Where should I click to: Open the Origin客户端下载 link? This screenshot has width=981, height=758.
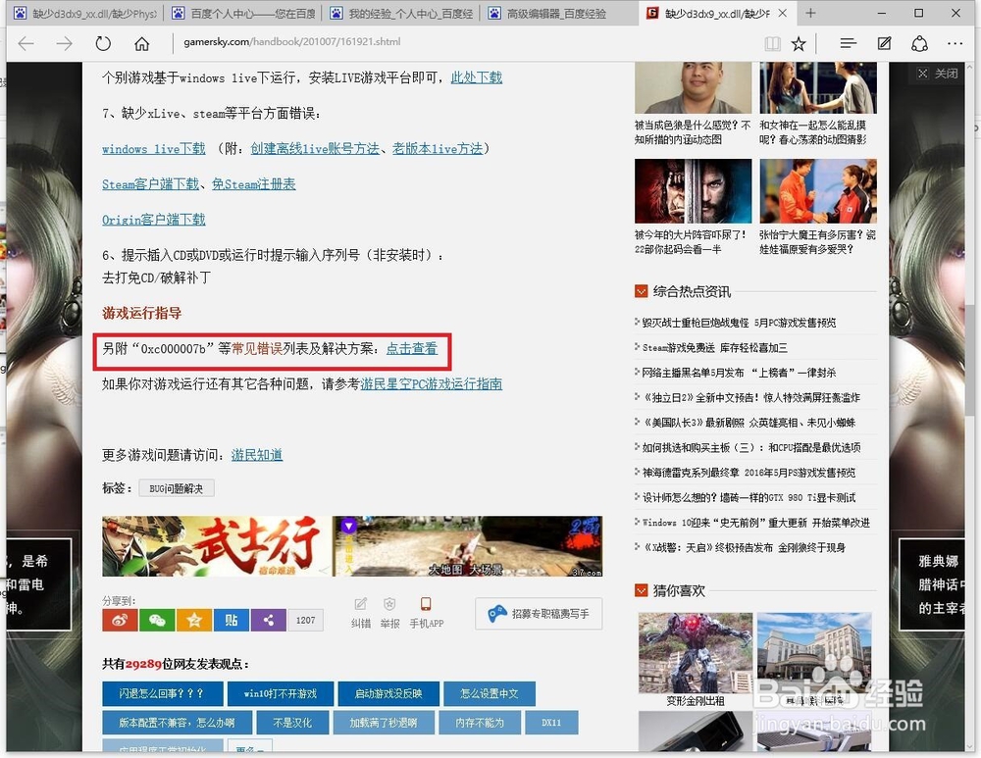153,221
